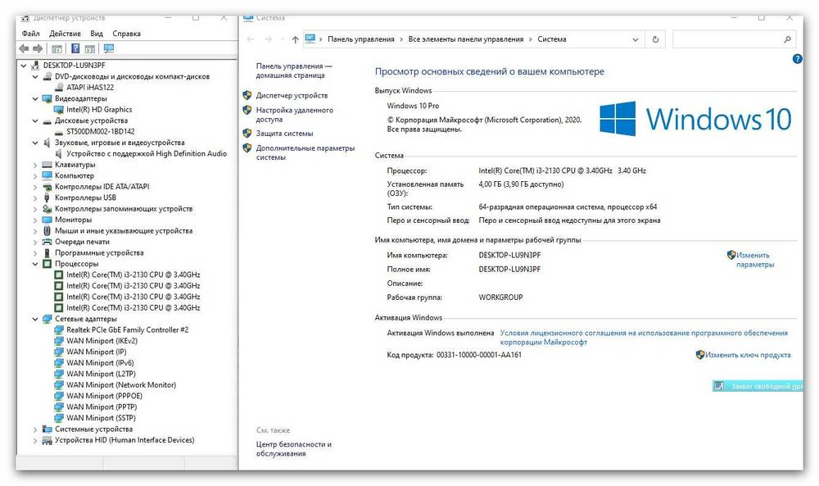
Task: Open Диспетчер устройств link in System sidebar
Action: (292, 96)
